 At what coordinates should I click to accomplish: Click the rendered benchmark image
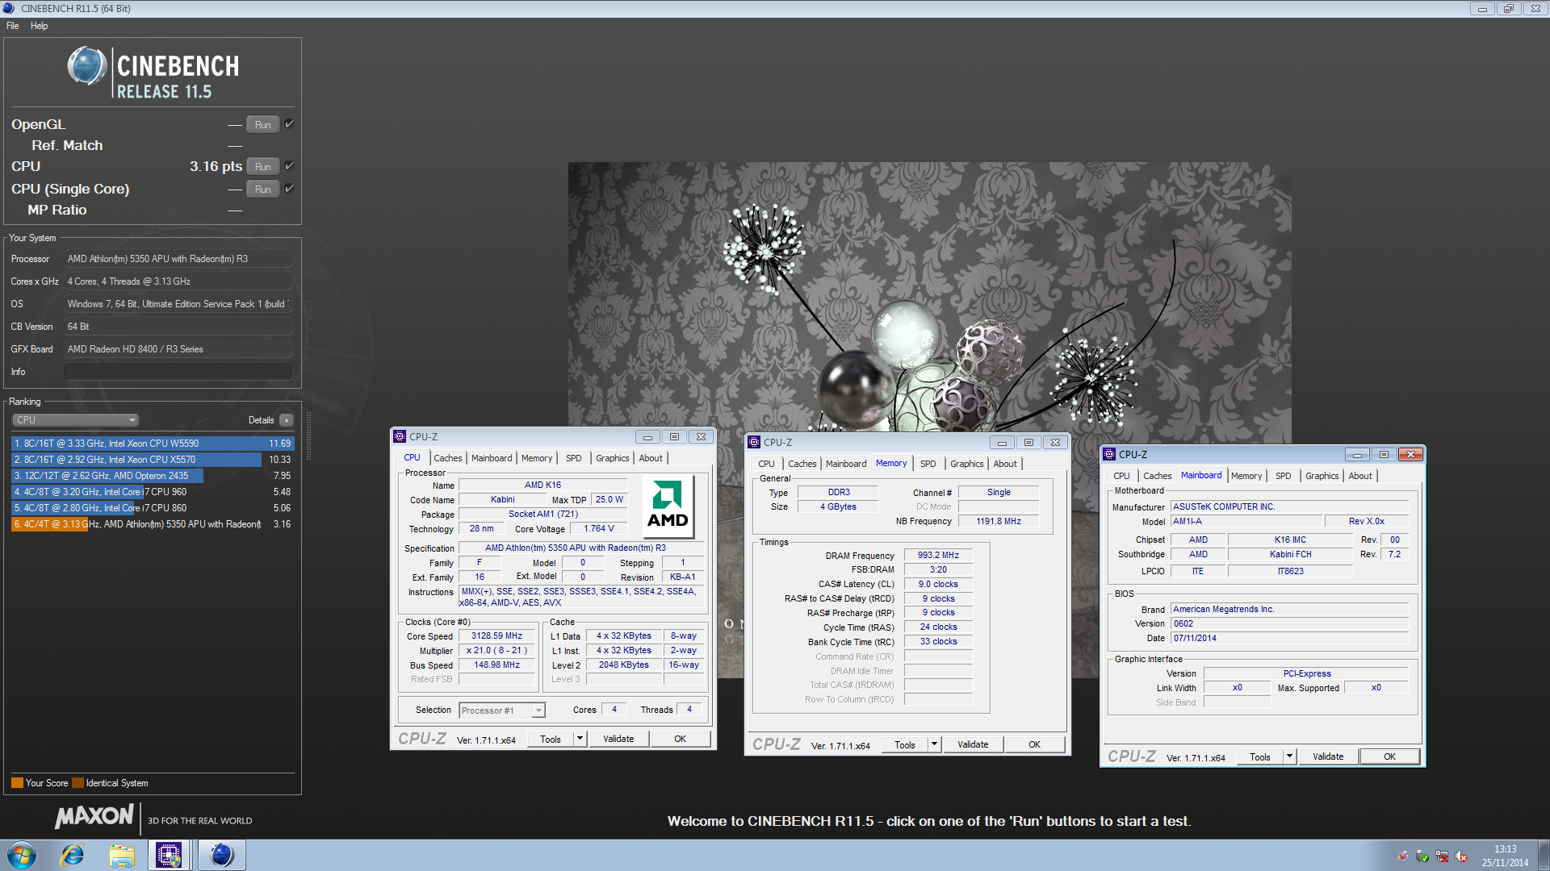pyautogui.click(x=929, y=419)
